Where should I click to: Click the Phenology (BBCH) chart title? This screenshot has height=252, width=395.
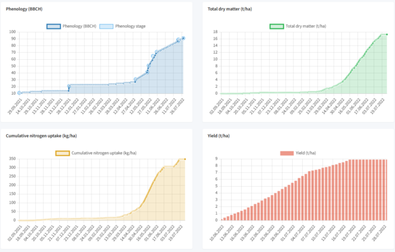tap(24, 9)
